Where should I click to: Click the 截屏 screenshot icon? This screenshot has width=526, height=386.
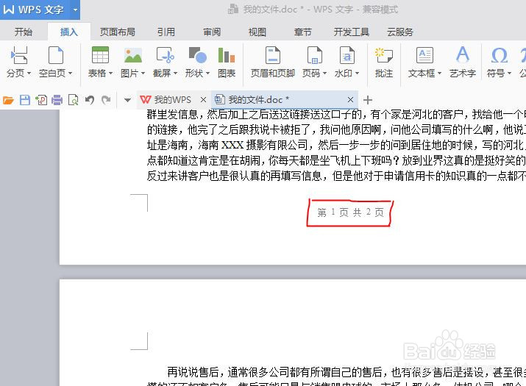coord(165,55)
